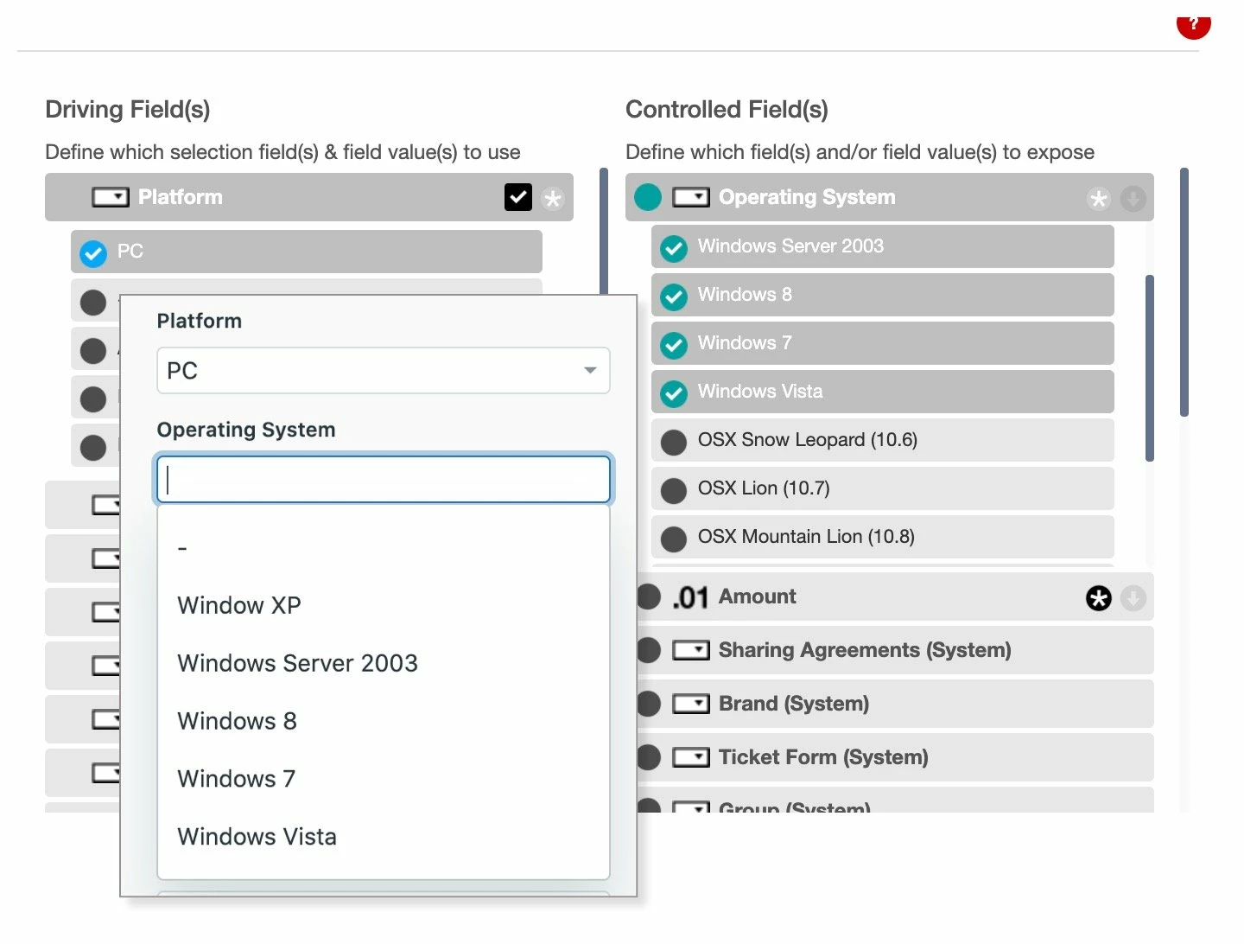Toggle the circle beside Amount field
Image resolution: width=1244 pixels, height=944 pixels.
tap(649, 596)
